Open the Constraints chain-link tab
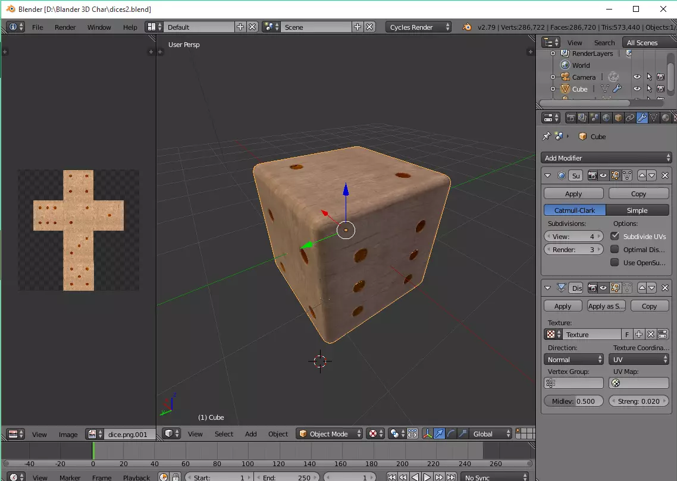Screen dimensions: 677x481 (630, 118)
